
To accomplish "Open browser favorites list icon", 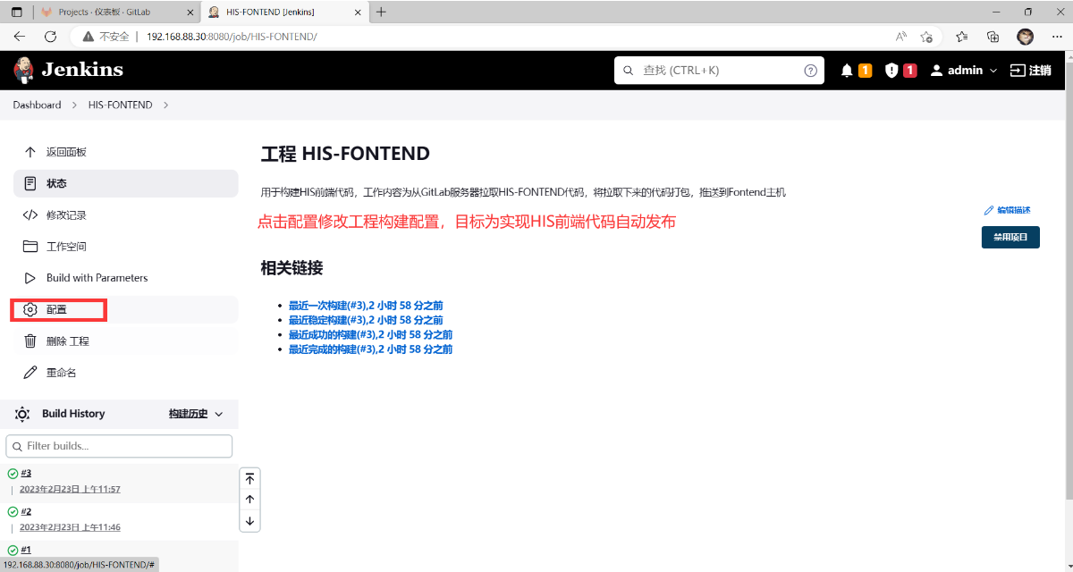I will tap(961, 37).
